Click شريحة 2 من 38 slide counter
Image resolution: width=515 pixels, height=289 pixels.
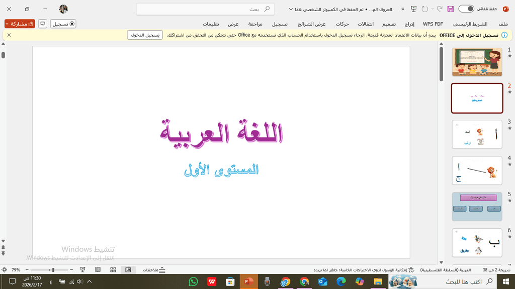496,270
